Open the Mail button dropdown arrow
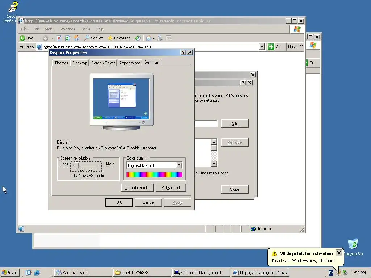The height and width of the screenshot is (278, 371). pyautogui.click(x=153, y=38)
